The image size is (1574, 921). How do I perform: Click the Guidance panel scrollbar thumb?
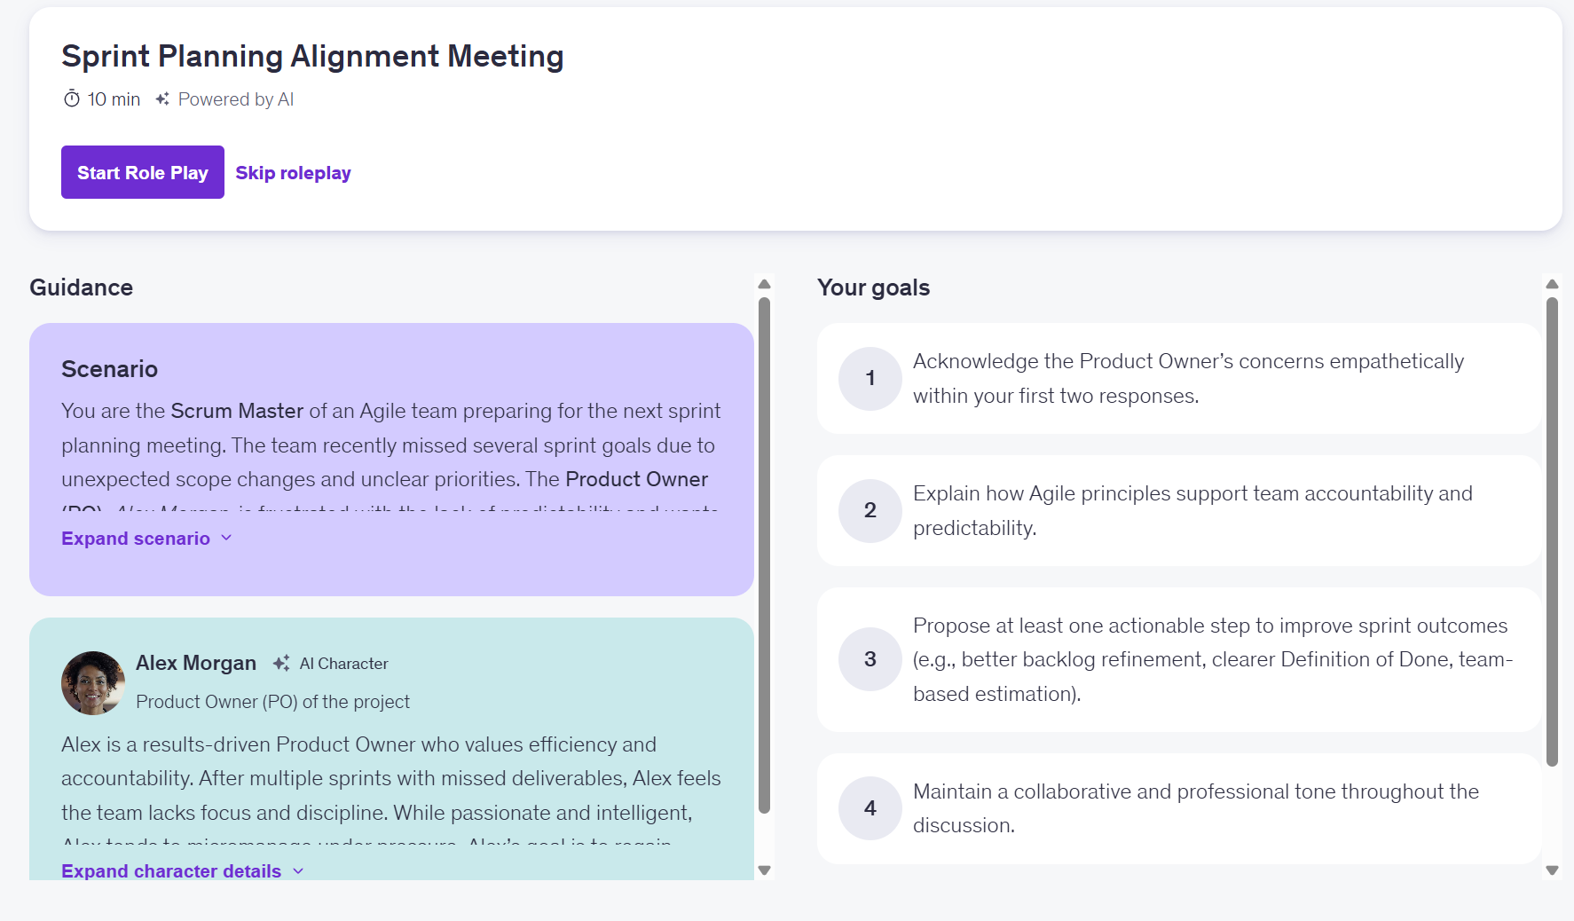[x=764, y=555]
